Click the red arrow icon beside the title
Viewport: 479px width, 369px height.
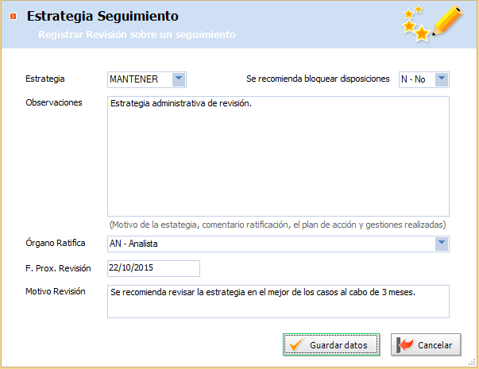click(14, 16)
